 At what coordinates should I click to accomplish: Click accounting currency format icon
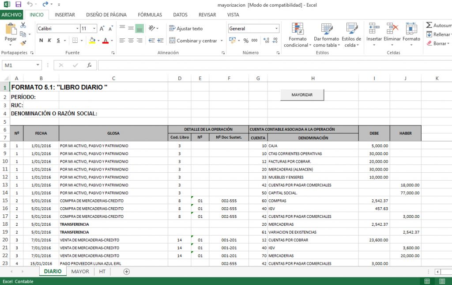pos(232,40)
